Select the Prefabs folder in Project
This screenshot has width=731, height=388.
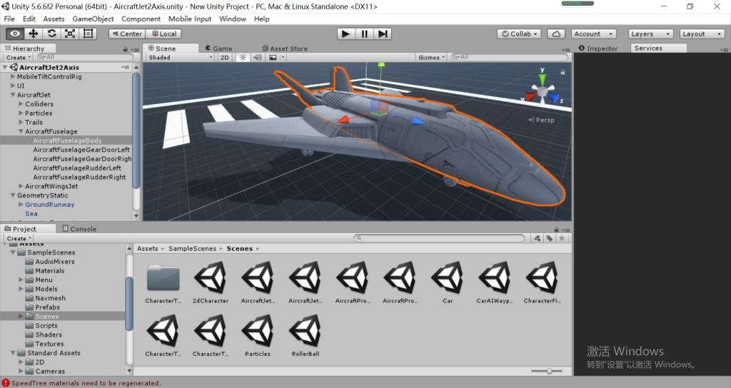click(47, 307)
